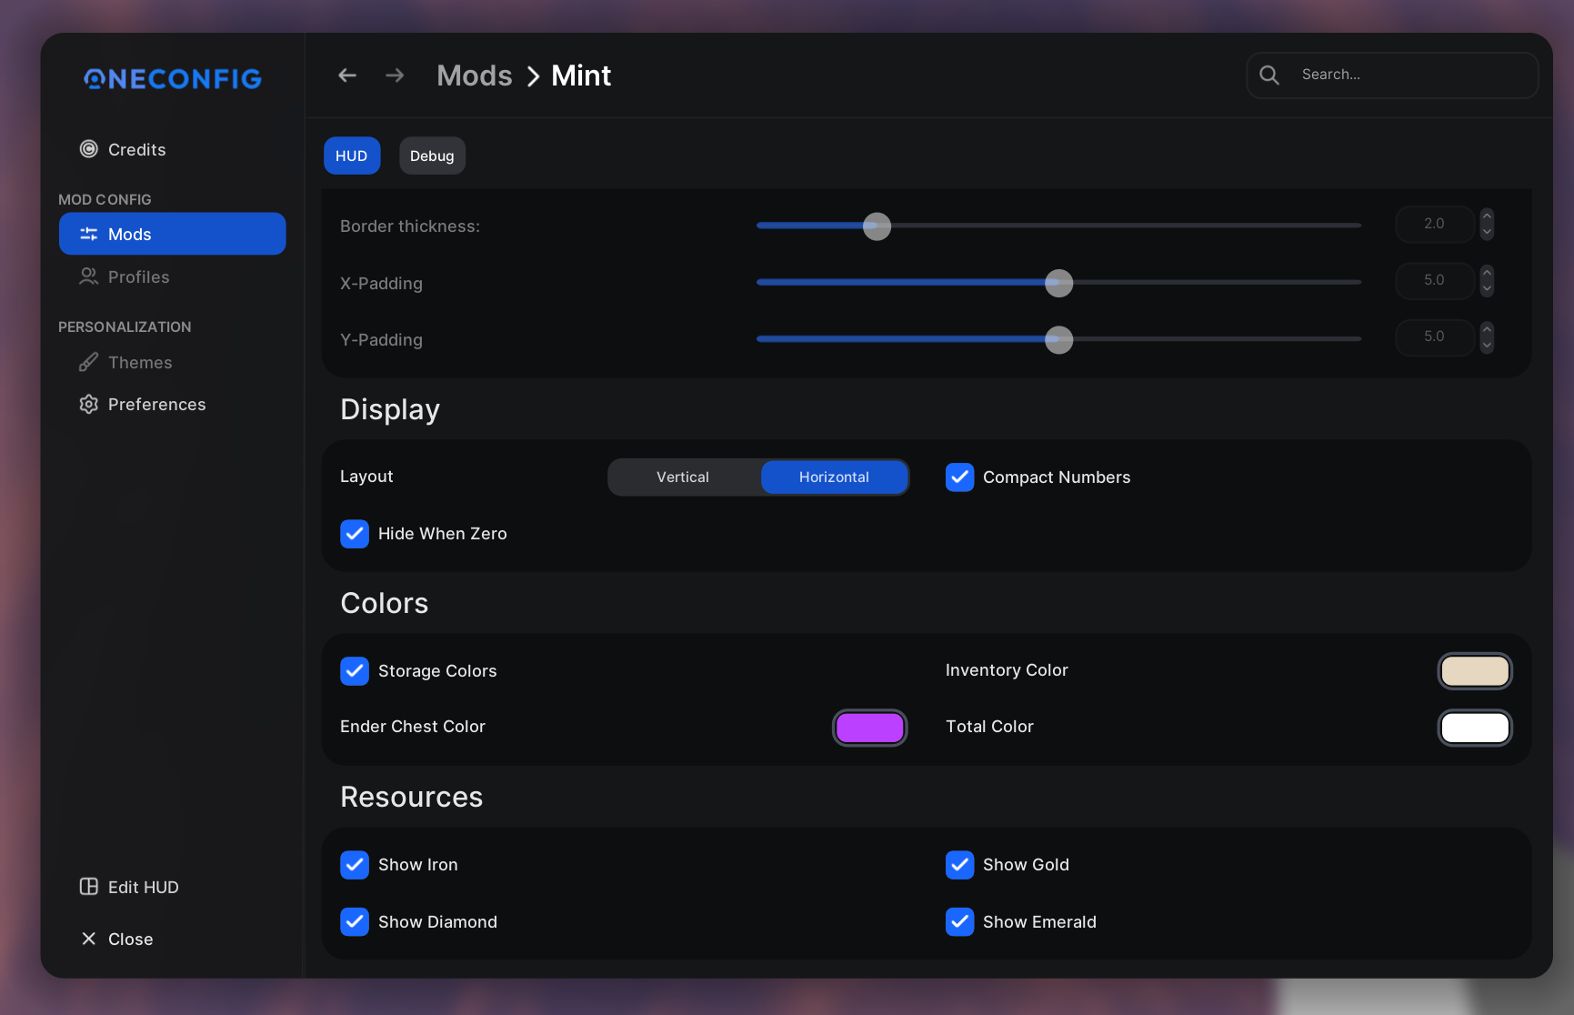Image resolution: width=1574 pixels, height=1015 pixels.
Task: Go back with the left arrow
Action: click(x=347, y=75)
